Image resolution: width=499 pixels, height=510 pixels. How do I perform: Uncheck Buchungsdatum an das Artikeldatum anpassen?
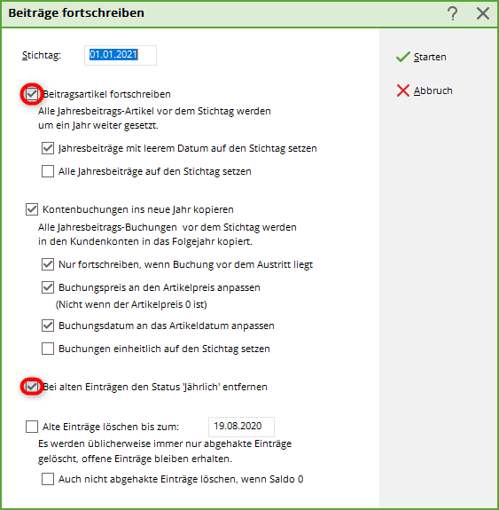(48, 326)
